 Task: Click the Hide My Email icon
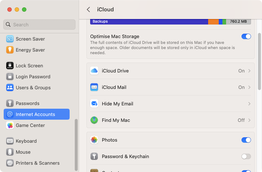pos(94,104)
